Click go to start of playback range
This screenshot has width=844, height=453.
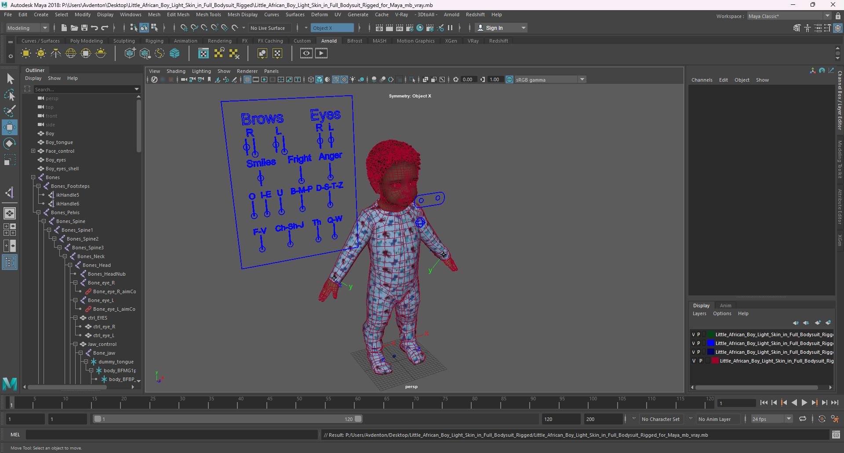[764, 403]
